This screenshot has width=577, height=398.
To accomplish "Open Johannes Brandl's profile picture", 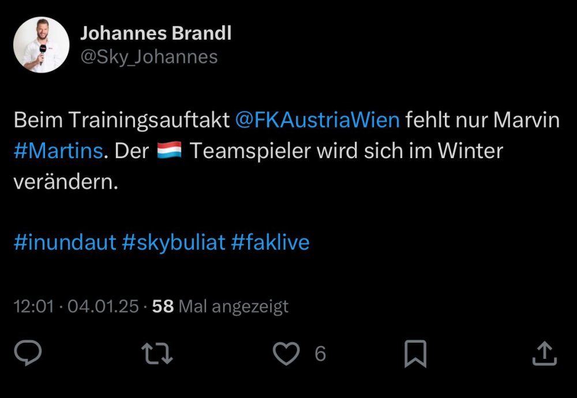I will point(42,44).
